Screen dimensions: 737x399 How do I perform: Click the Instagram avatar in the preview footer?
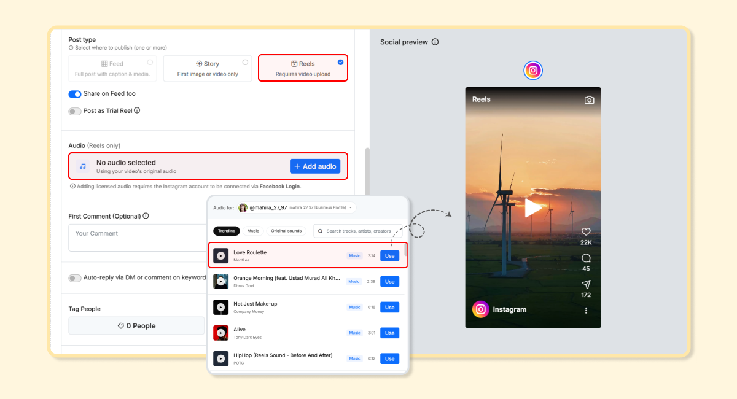[x=481, y=309]
